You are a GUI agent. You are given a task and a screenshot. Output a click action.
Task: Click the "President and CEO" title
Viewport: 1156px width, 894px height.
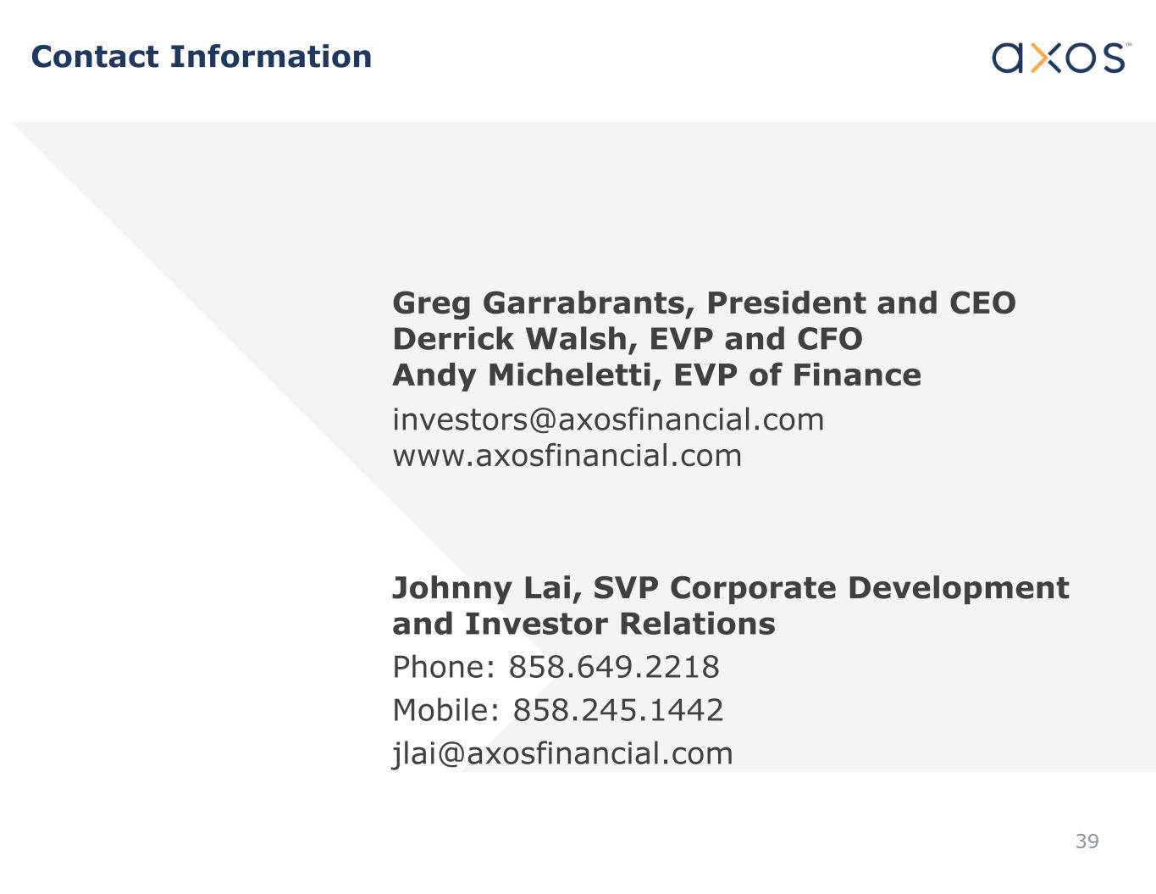(860, 303)
